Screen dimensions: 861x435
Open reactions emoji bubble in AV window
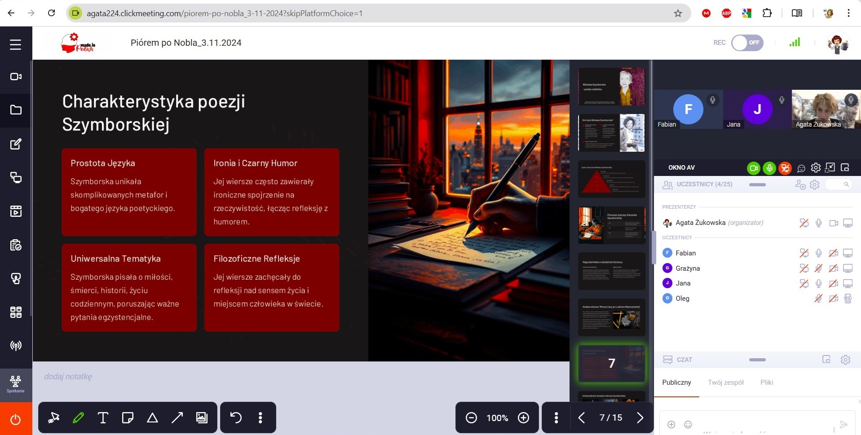click(x=801, y=168)
